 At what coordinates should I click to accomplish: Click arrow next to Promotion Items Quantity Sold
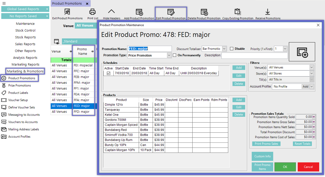[314, 117]
